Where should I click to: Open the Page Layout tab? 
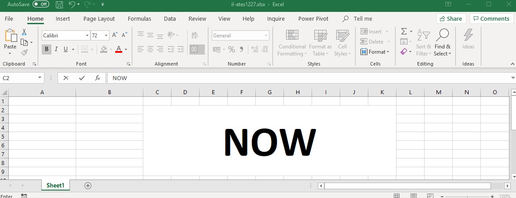99,19
